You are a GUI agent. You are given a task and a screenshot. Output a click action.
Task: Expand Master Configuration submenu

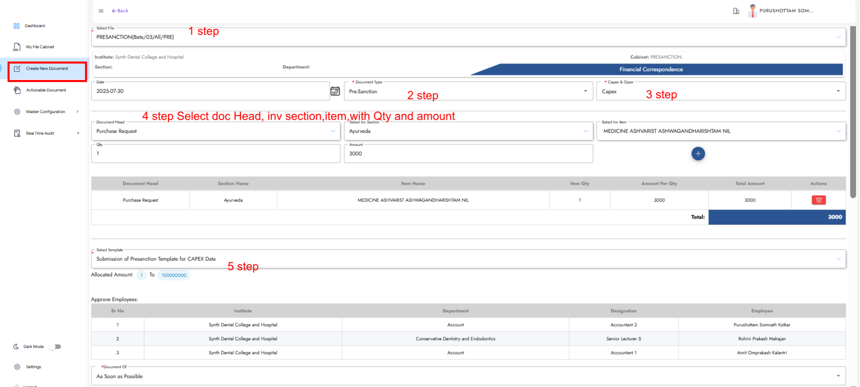(78, 112)
